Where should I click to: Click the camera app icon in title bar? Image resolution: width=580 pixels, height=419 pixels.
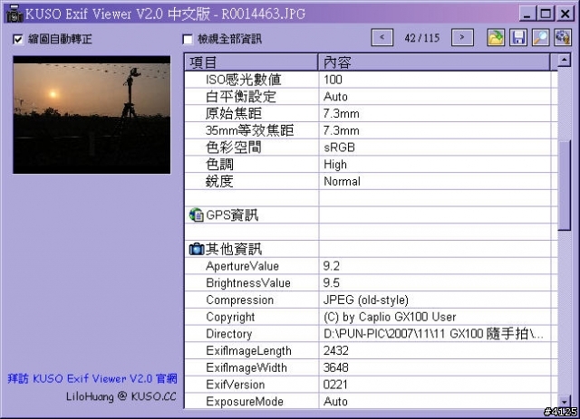14,14
